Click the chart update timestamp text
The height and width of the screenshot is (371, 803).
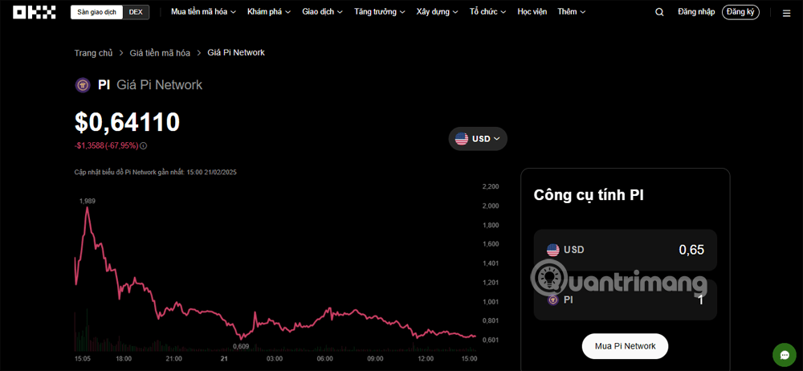[x=155, y=172]
